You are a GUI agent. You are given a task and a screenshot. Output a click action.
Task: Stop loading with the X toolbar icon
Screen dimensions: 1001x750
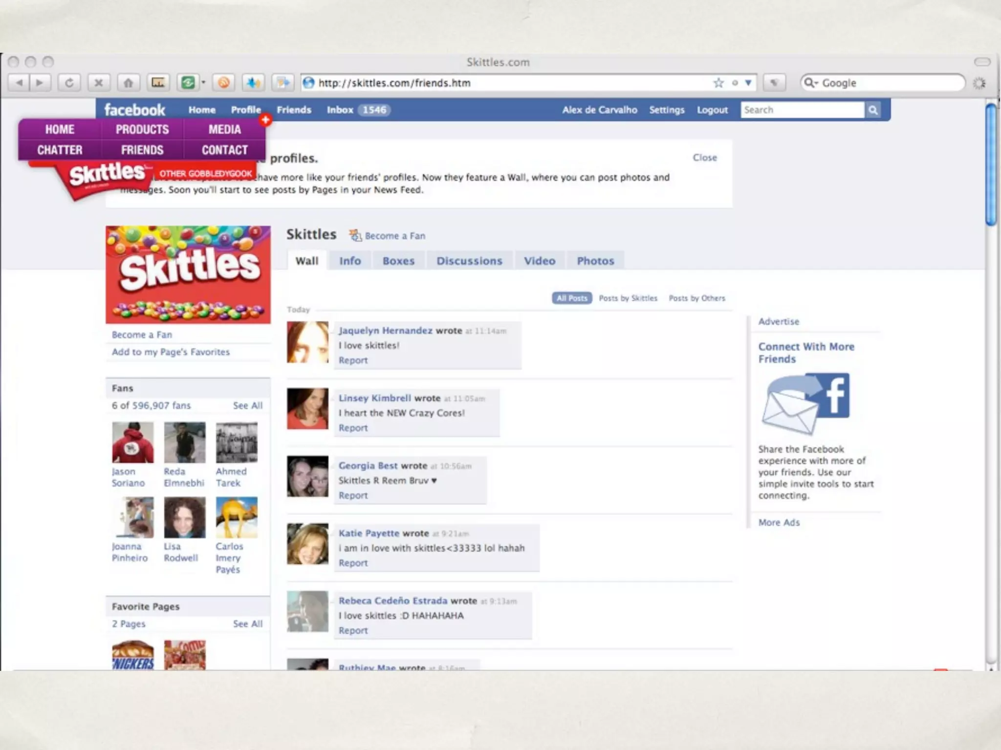click(99, 83)
